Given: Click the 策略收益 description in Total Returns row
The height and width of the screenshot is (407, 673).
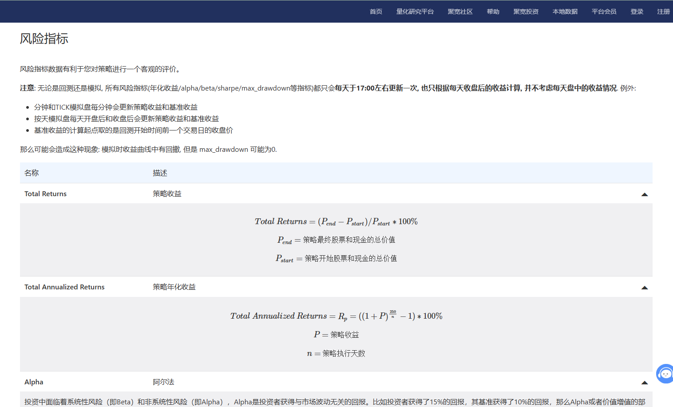Looking at the screenshot, I should click(167, 194).
